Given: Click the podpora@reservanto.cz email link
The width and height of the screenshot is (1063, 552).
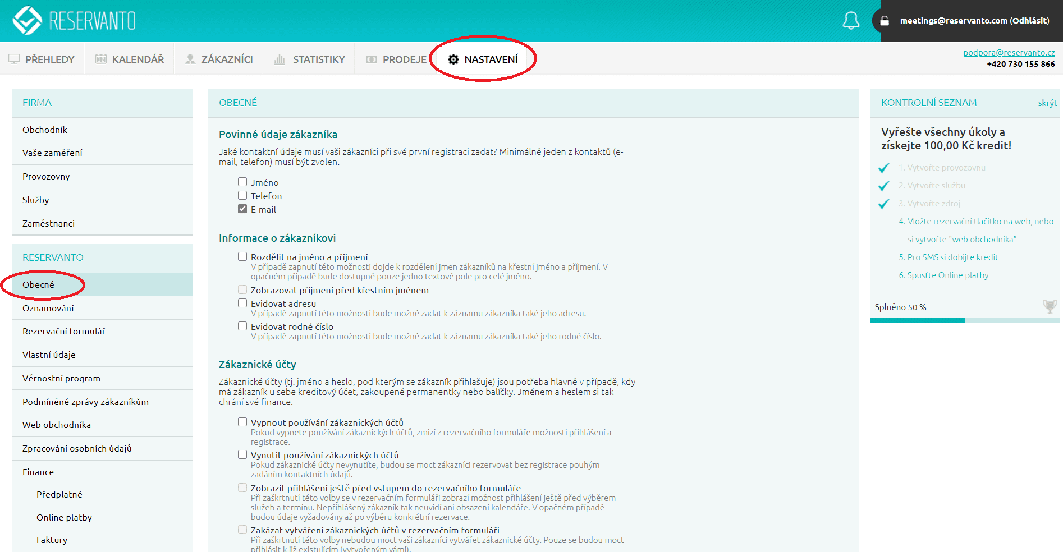Looking at the screenshot, I should pyautogui.click(x=1009, y=52).
